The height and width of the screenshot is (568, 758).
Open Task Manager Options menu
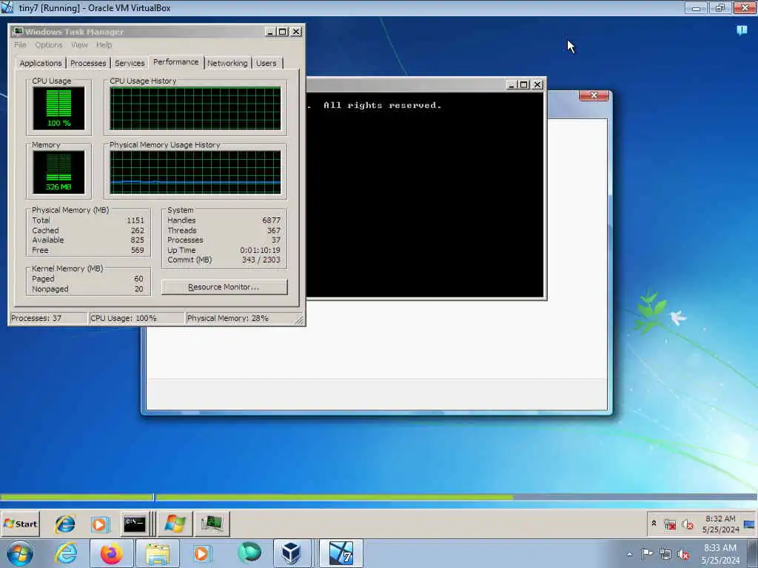coord(49,45)
